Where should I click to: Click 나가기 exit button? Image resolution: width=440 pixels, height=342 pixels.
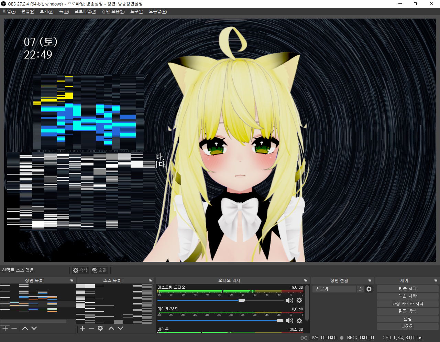[x=407, y=326]
